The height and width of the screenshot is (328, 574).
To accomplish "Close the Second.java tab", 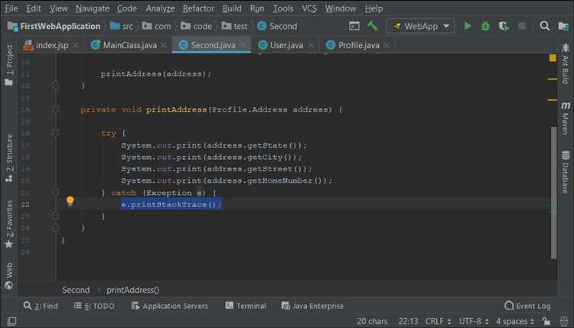I will click(x=243, y=45).
